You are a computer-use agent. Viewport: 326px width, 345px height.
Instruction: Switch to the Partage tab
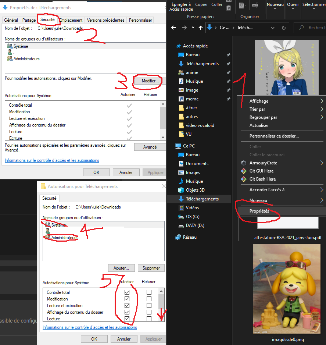pyautogui.click(x=29, y=20)
